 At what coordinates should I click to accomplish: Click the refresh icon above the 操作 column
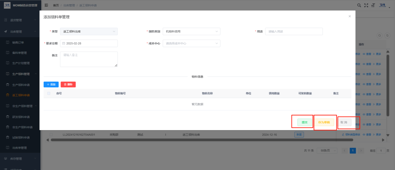[x=388, y=35]
